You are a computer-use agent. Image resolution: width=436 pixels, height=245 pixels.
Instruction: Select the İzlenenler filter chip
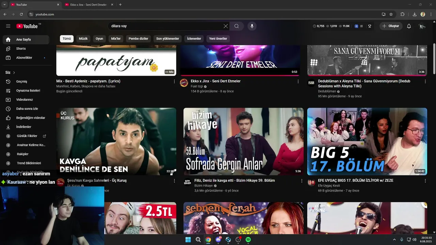(194, 39)
